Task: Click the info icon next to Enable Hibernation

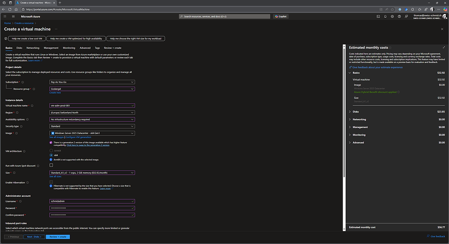Action: [x=27, y=183]
